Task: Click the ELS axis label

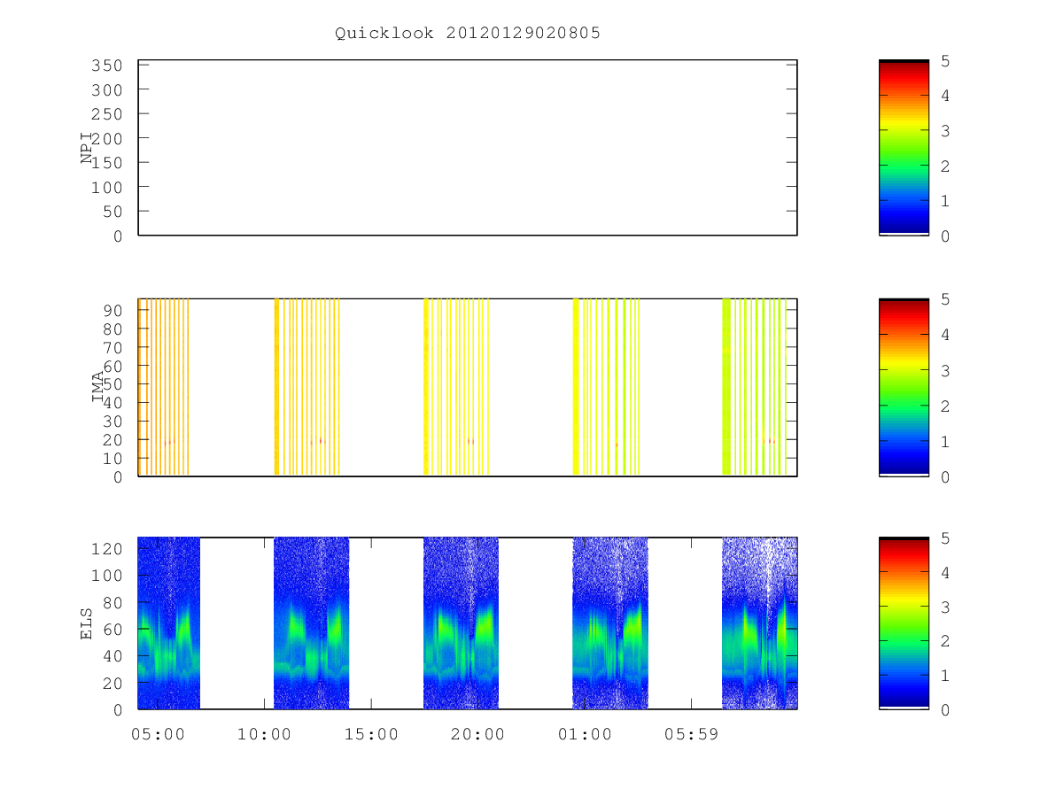Action: [x=87, y=623]
